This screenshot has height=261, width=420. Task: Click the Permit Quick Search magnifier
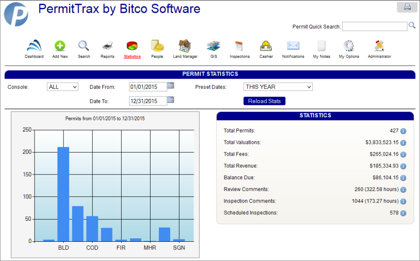(x=412, y=25)
